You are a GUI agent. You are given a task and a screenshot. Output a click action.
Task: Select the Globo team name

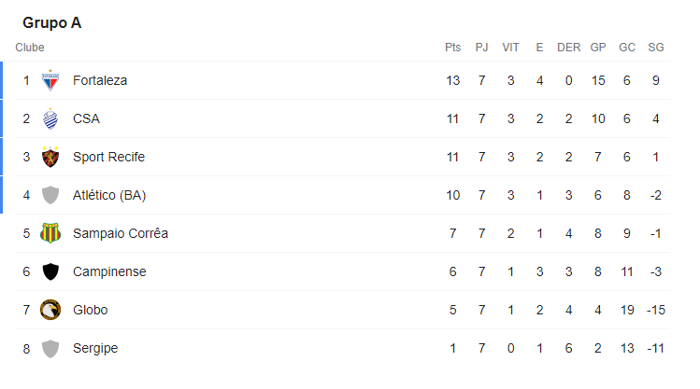tap(91, 310)
